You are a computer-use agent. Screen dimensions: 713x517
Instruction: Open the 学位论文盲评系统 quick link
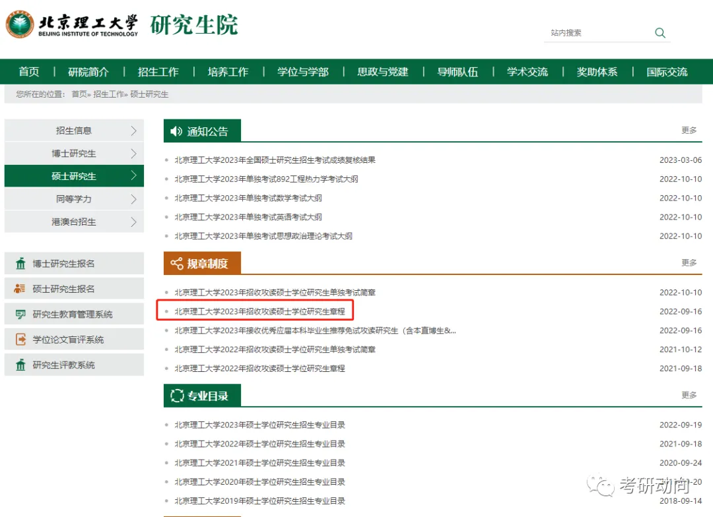coord(74,340)
